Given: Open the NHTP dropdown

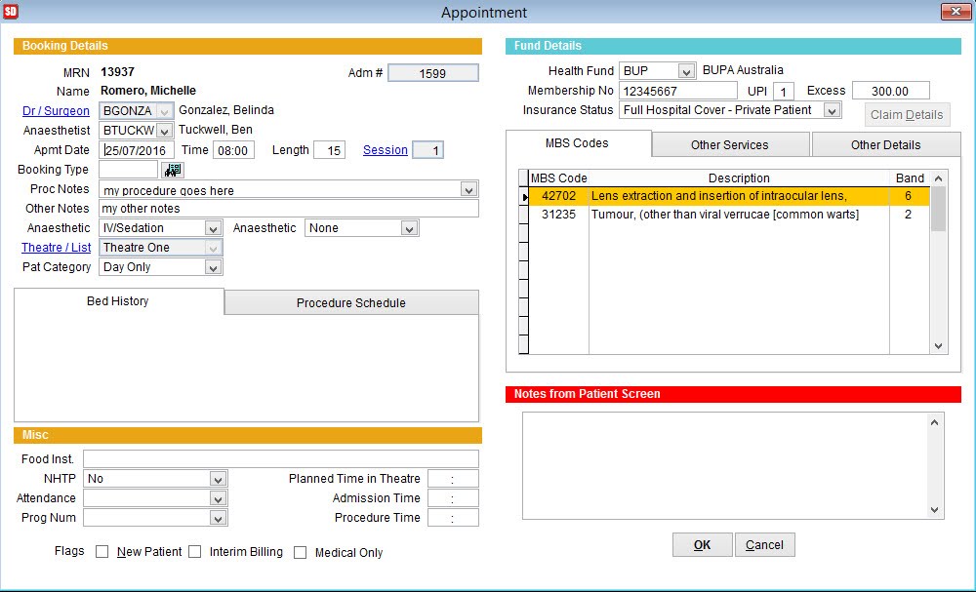Looking at the screenshot, I should coord(218,479).
